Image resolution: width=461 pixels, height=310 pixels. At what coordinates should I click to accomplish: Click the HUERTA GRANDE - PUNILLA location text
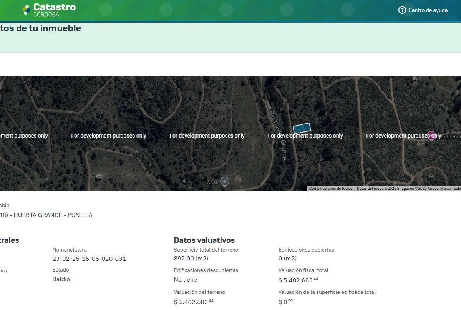(53, 215)
